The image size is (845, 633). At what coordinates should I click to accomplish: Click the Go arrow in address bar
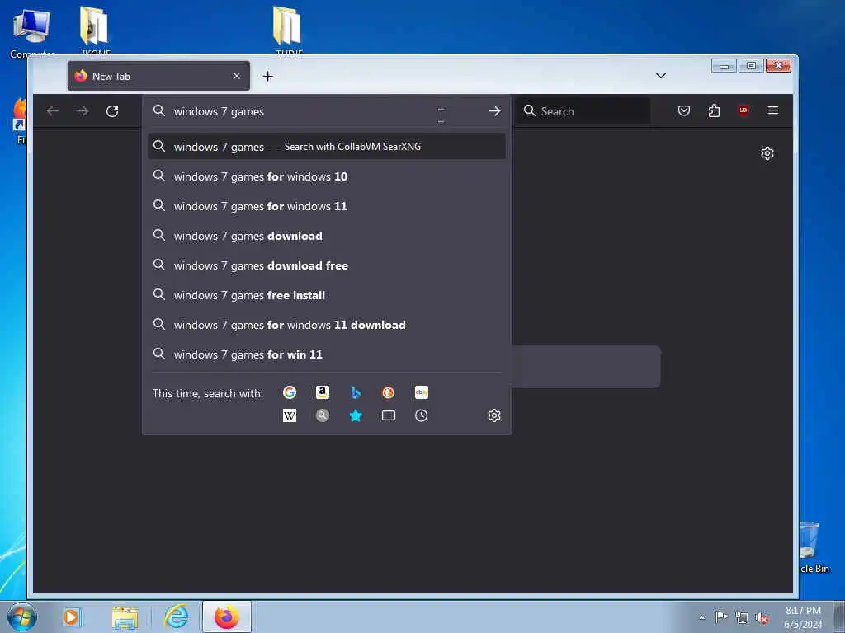pyautogui.click(x=494, y=111)
